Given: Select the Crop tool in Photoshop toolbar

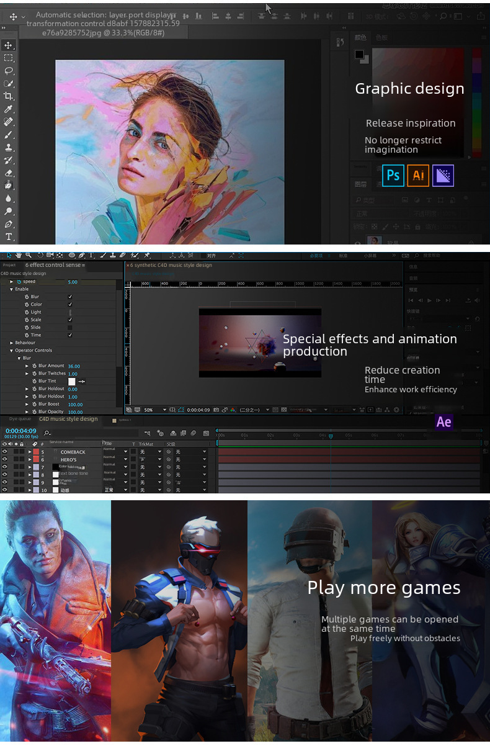Looking at the screenshot, I should 9,96.
